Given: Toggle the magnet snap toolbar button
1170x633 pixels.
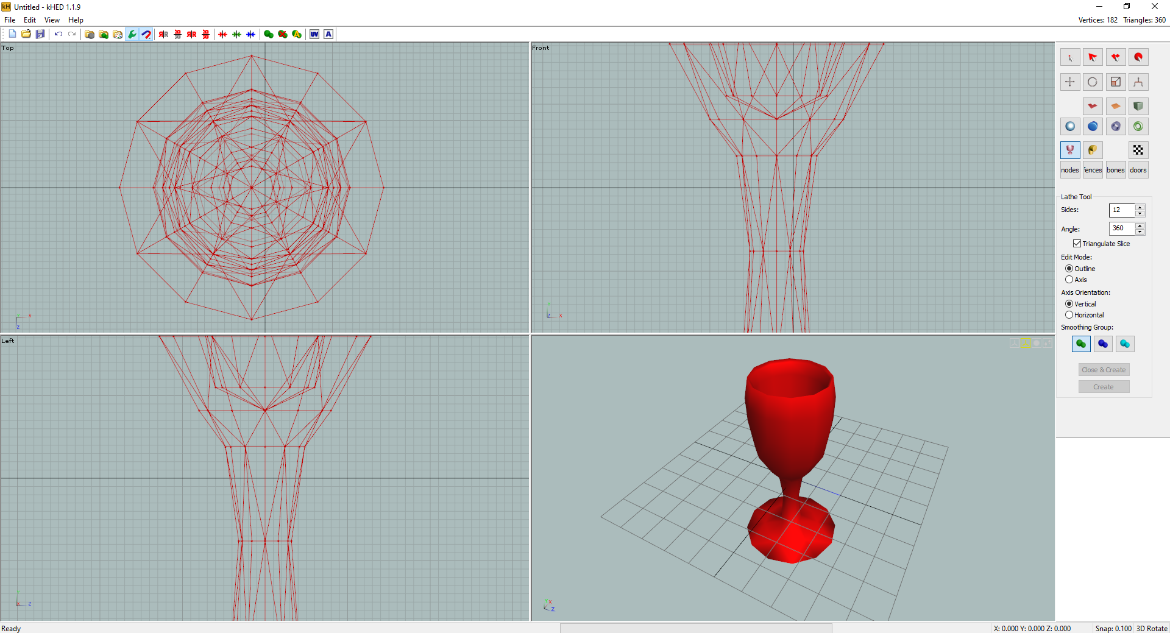Looking at the screenshot, I should [x=146, y=35].
